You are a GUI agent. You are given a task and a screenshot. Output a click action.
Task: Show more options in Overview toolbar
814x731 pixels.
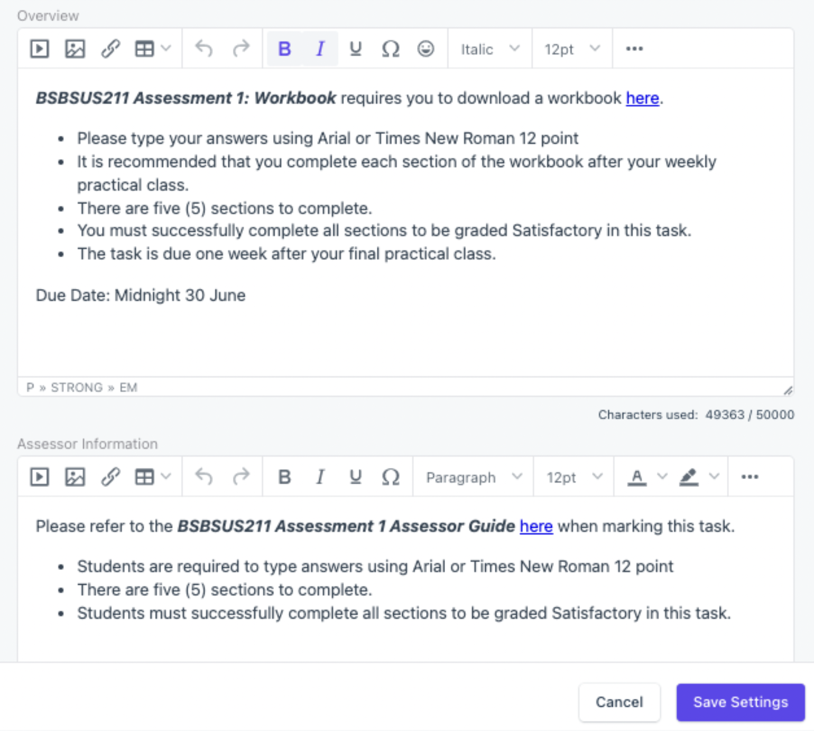point(634,49)
